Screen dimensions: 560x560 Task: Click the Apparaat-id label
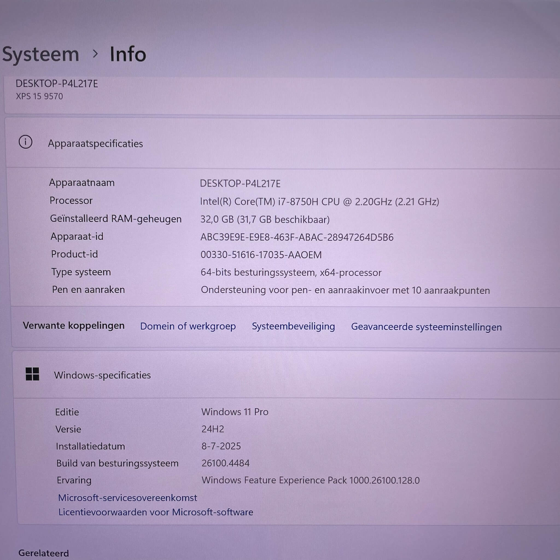pyautogui.click(x=77, y=237)
